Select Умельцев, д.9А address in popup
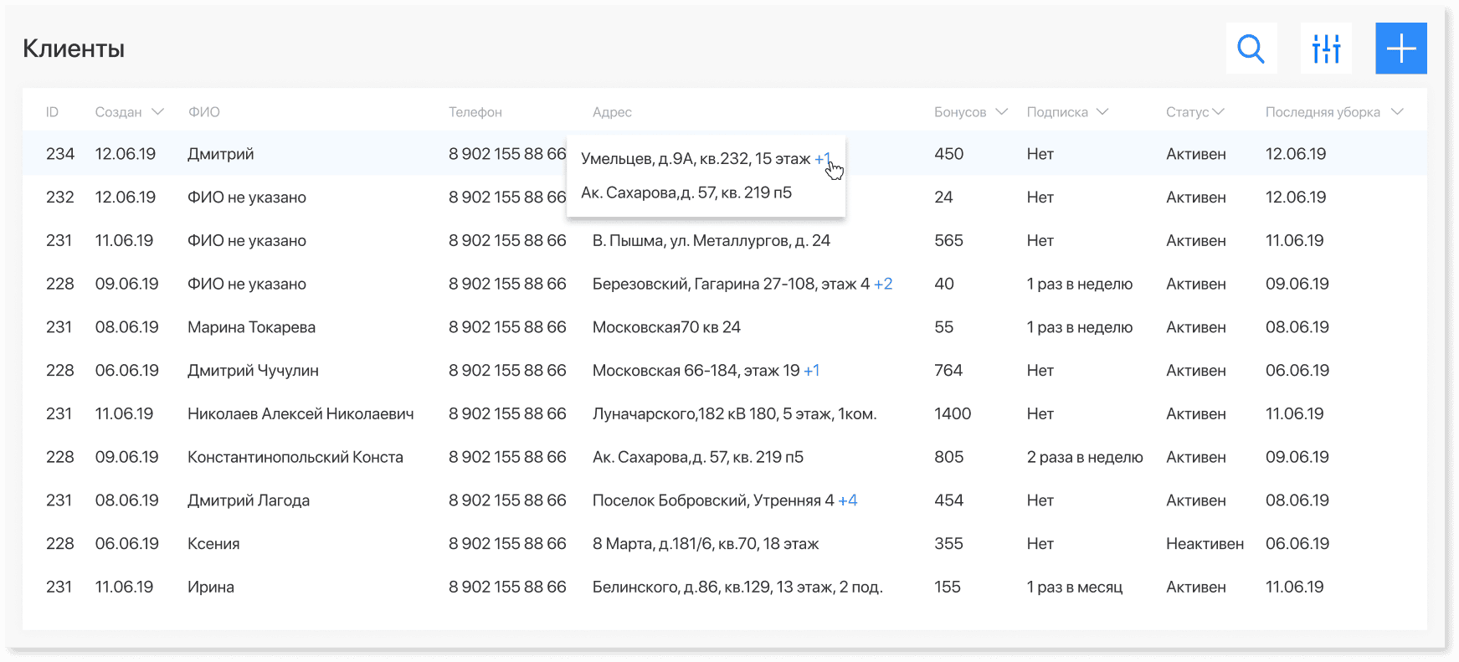The image size is (1459, 662). [x=695, y=158]
